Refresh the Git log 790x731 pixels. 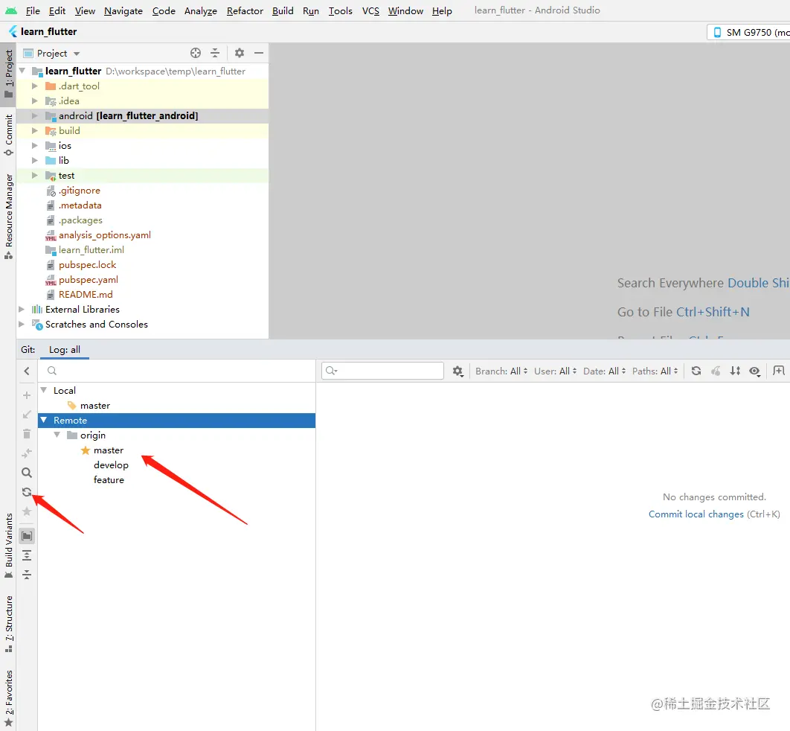pyautogui.click(x=696, y=371)
